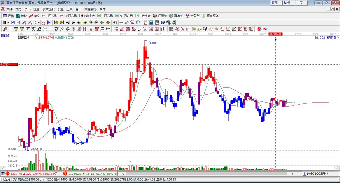Open the 交易委托 menu
The image size is (340, 183).
(90, 9)
